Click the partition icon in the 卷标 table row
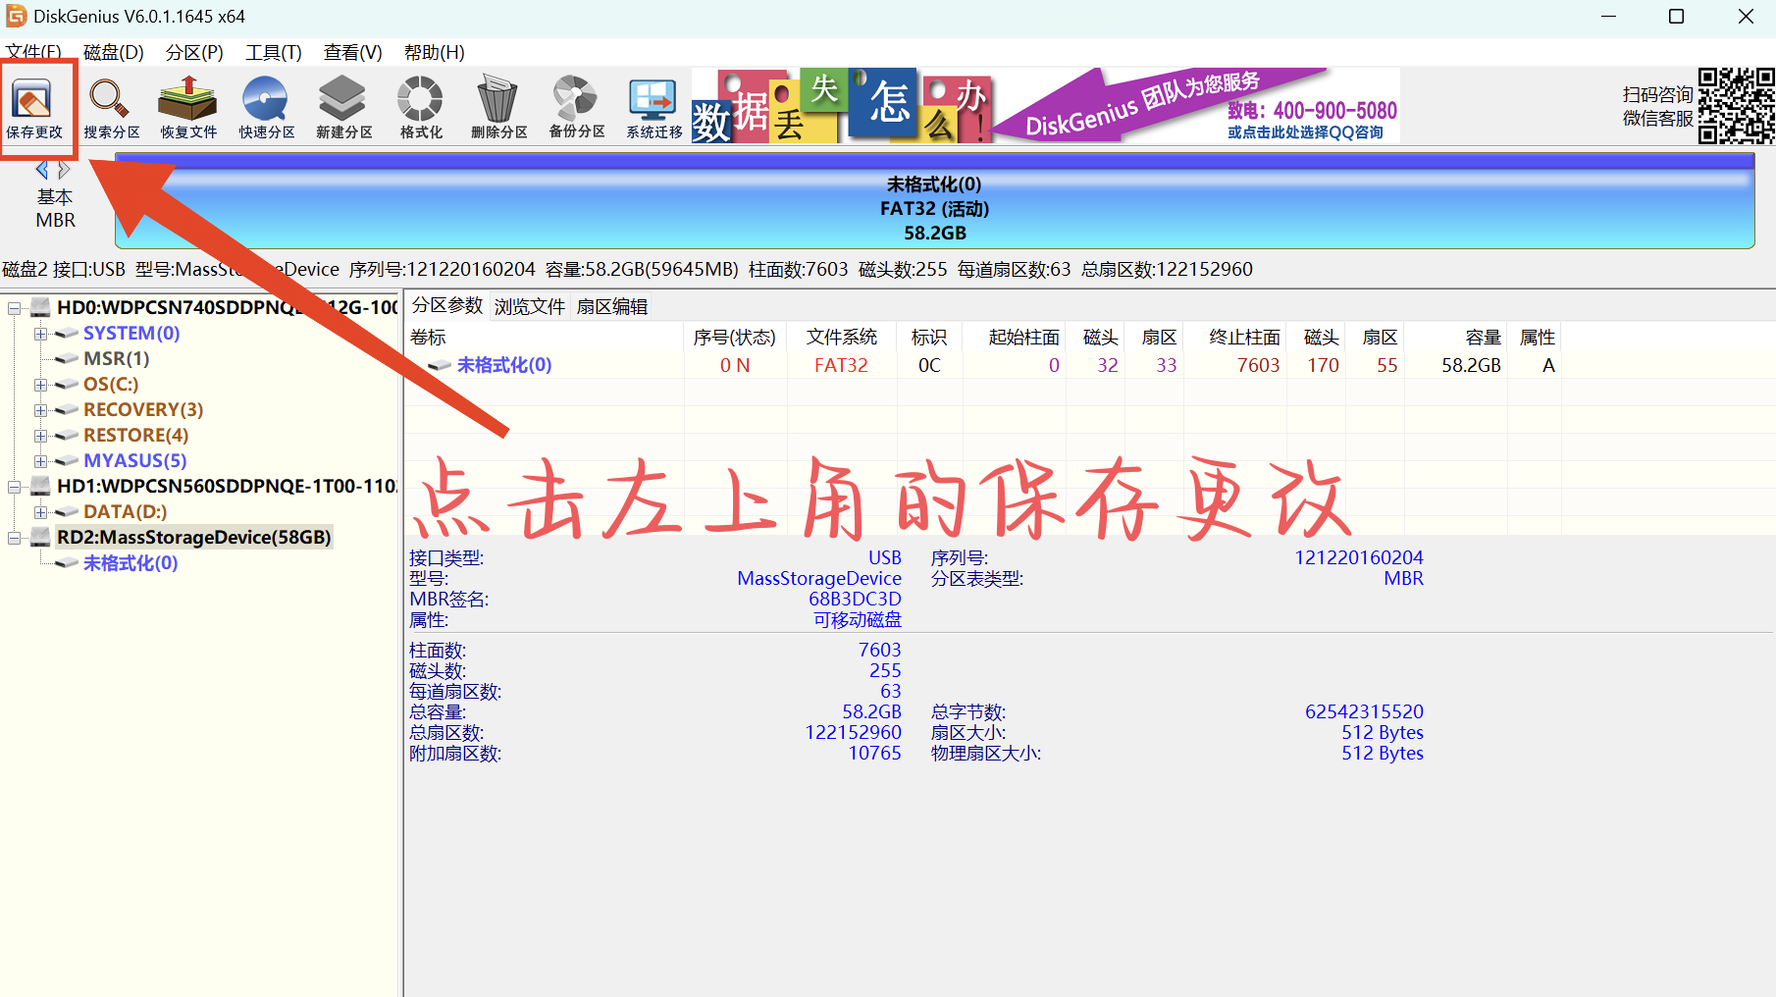 pos(440,365)
